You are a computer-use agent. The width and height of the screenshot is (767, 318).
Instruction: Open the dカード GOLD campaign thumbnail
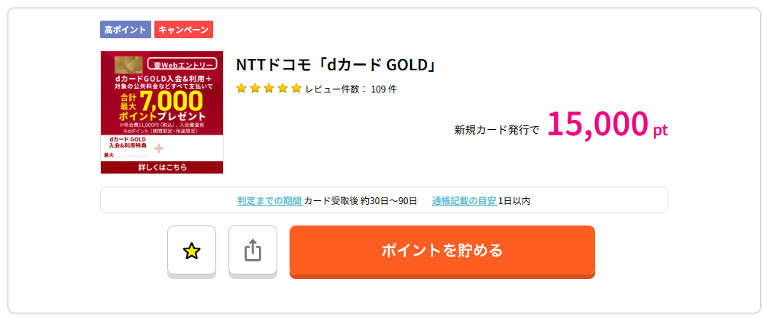162,112
